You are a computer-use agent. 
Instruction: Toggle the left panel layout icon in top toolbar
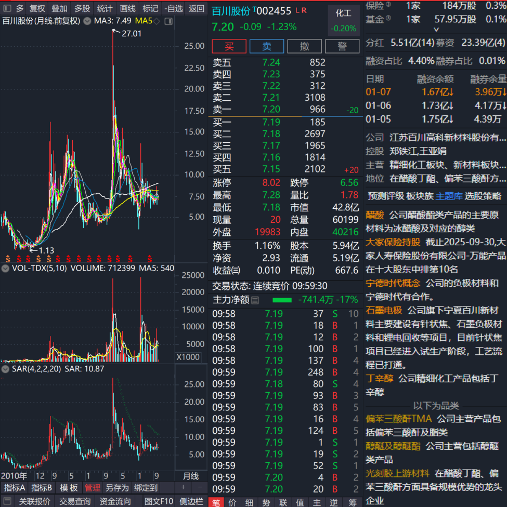(7, 8)
